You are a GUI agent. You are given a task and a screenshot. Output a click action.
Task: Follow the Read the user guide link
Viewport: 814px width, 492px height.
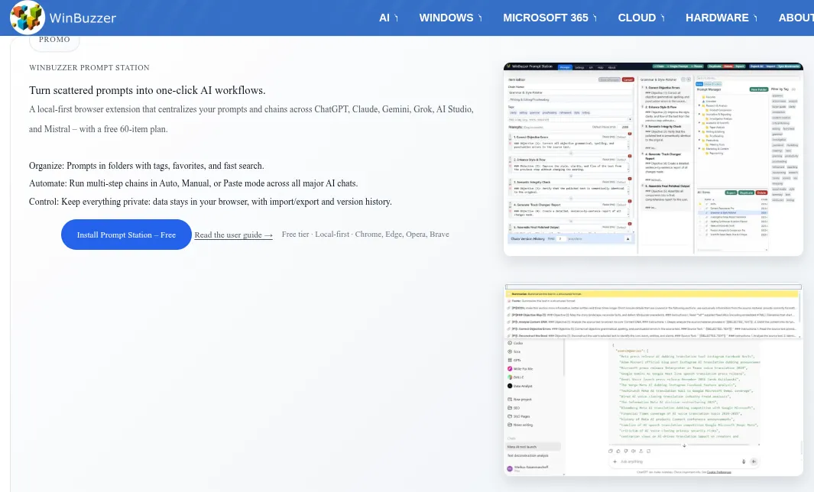tap(234, 235)
